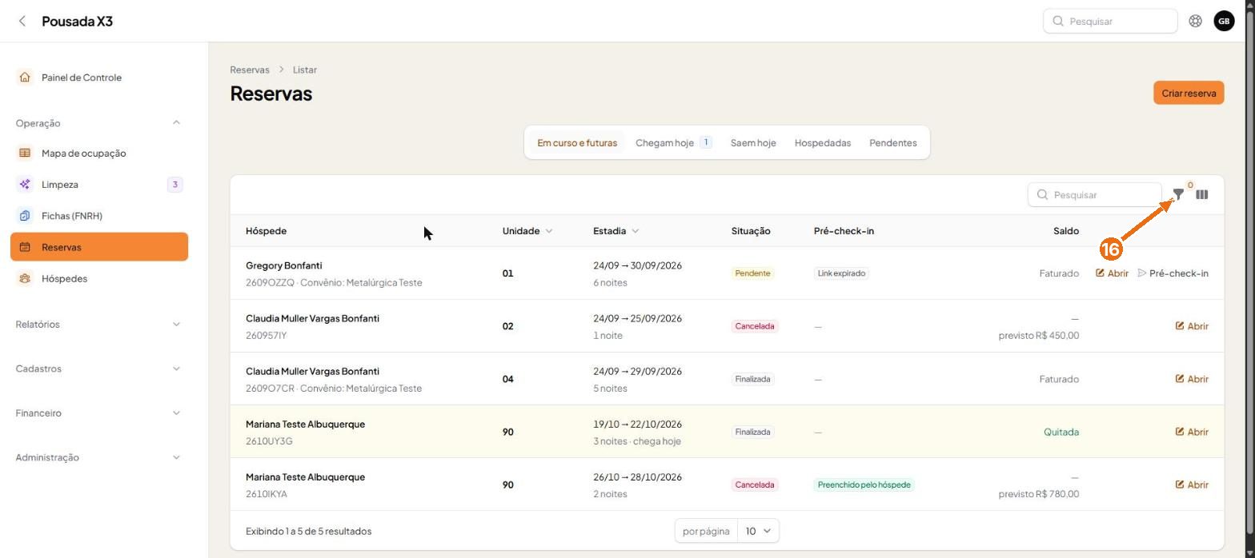Go back using the header arrow
Image resolution: width=1255 pixels, height=558 pixels.
tap(22, 21)
